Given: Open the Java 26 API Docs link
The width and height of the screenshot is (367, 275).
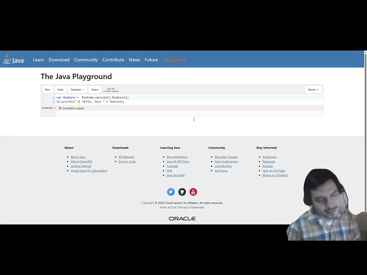Looking at the screenshot, I should click(178, 162).
